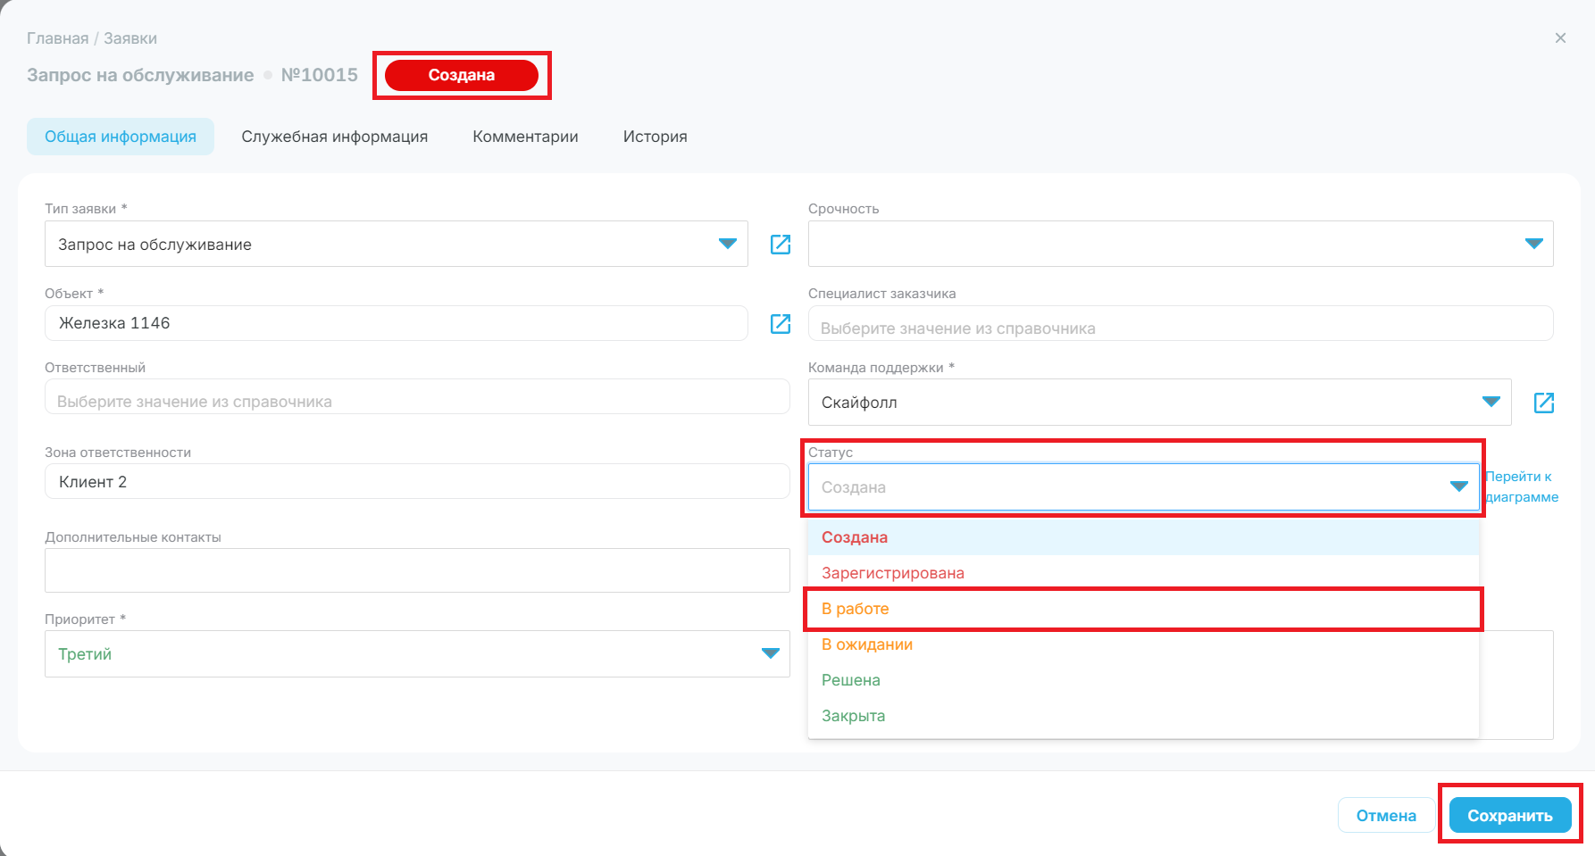Follow the Перейти к диаграмме link
This screenshot has height=856, width=1595.
[x=1522, y=486]
